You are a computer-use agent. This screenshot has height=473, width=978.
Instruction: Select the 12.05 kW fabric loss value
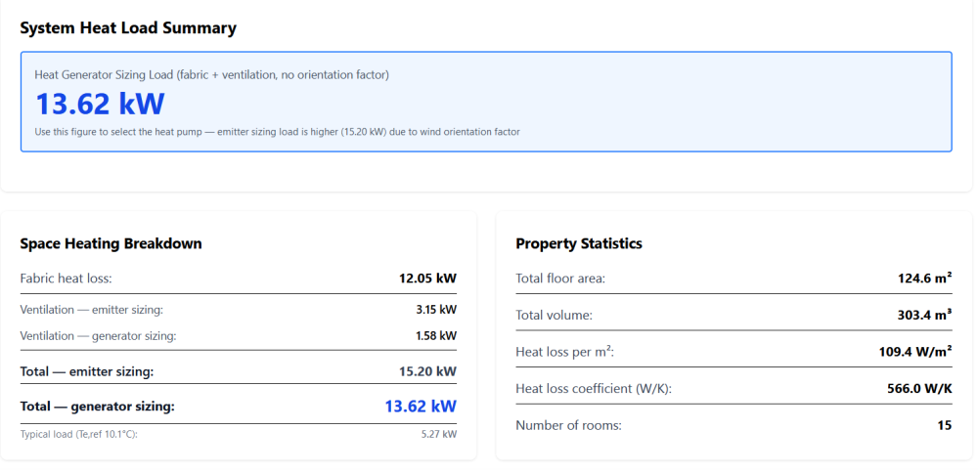click(x=427, y=279)
